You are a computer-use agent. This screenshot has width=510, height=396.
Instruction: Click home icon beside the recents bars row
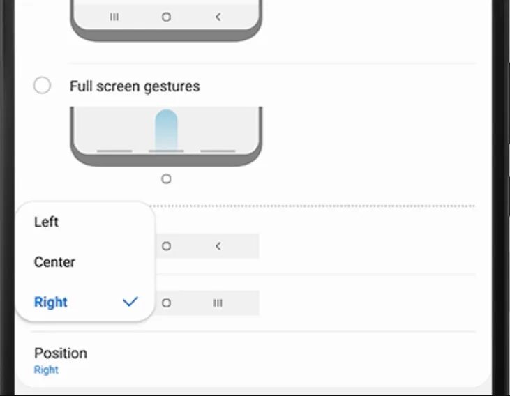coord(166,303)
